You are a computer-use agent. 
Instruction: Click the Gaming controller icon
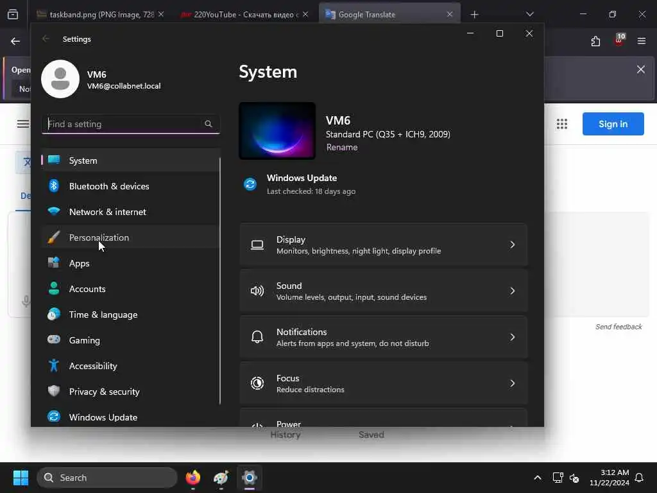coord(54,340)
